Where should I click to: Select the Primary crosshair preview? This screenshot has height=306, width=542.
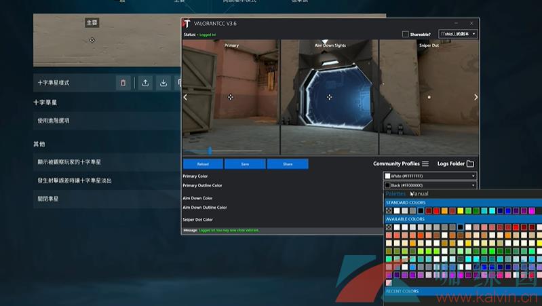tap(231, 97)
